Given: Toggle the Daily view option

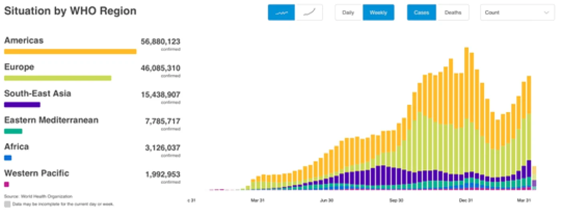Looking at the screenshot, I should (x=349, y=12).
